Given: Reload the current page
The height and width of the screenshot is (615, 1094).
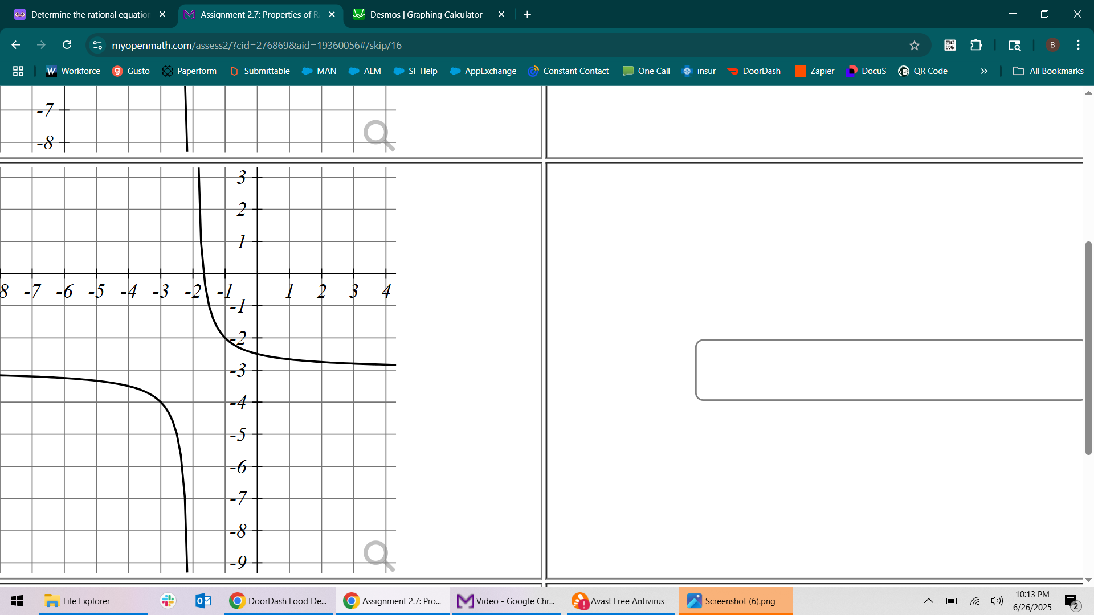Looking at the screenshot, I should [67, 45].
